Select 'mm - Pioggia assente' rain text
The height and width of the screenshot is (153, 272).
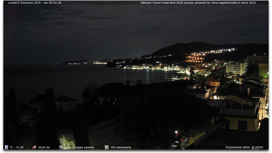80,147
